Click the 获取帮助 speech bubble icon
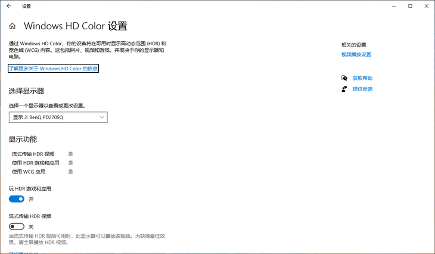The height and width of the screenshot is (254, 435). click(344, 78)
